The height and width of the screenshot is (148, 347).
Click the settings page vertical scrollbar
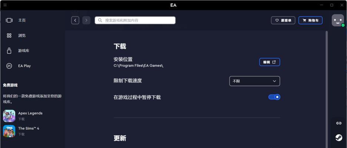[x=326, y=90]
